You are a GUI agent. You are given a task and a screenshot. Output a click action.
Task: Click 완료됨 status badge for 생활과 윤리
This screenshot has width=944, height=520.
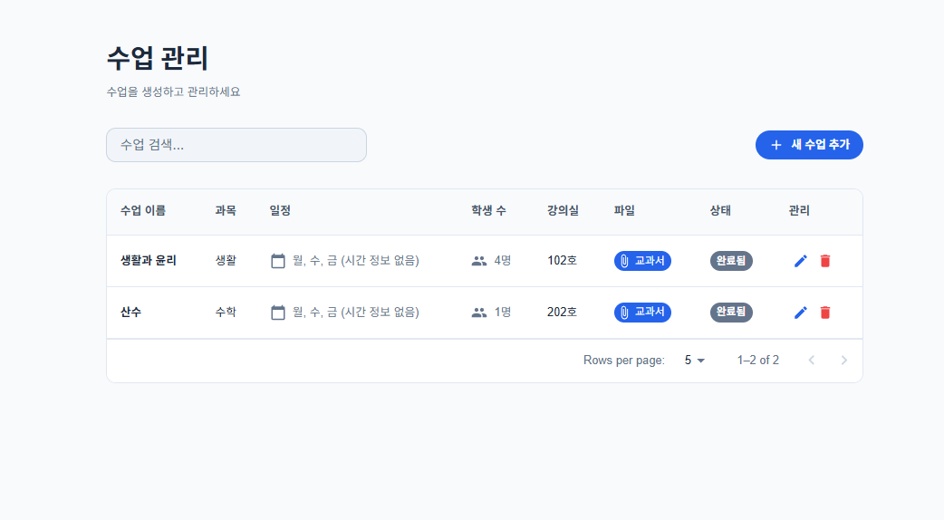tap(731, 261)
